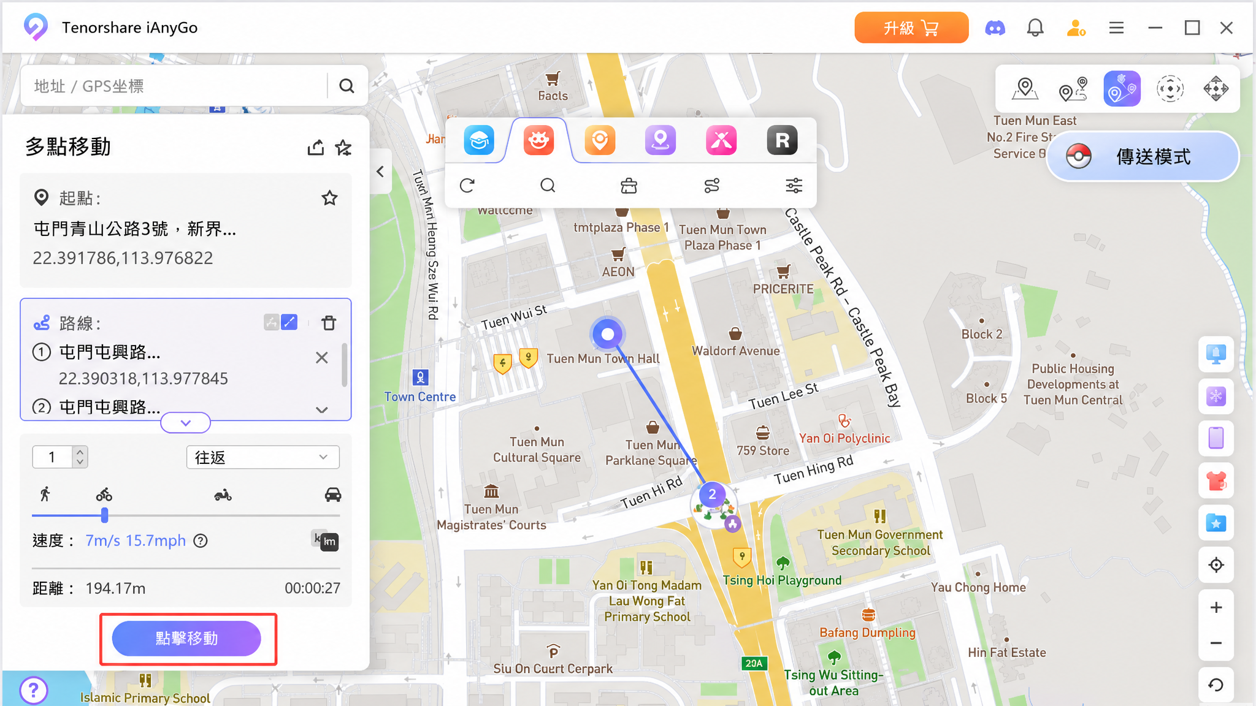Image resolution: width=1256 pixels, height=706 pixels.
Task: Open the hamburger main menu
Action: click(x=1116, y=28)
